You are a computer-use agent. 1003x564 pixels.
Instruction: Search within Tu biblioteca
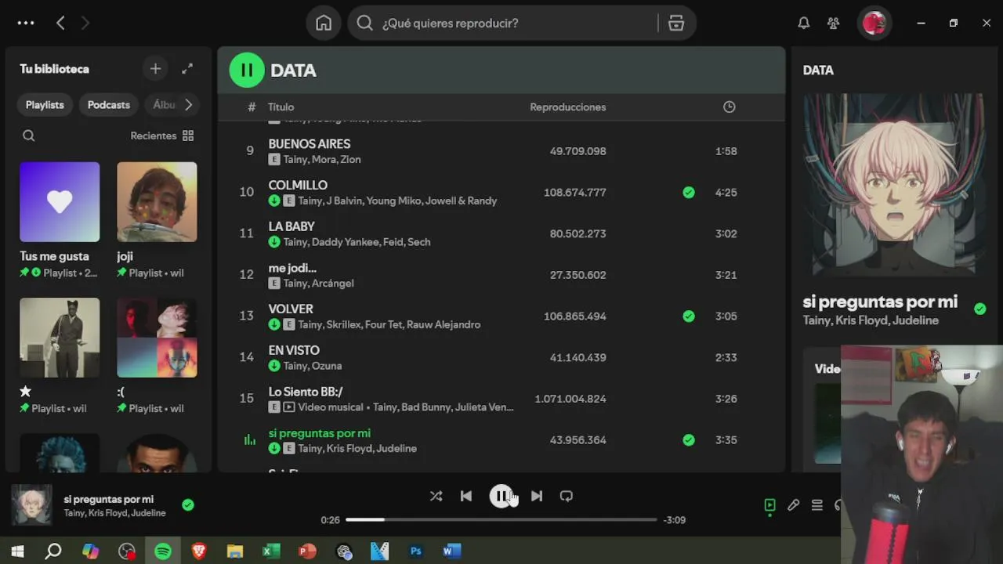pyautogui.click(x=29, y=136)
